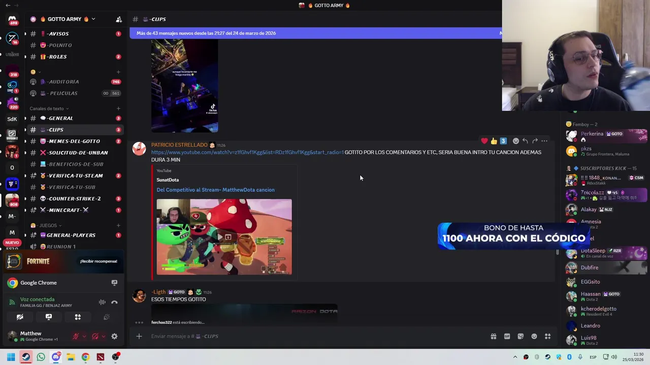
Task: Toggle microphone mute button
Action: click(x=76, y=336)
